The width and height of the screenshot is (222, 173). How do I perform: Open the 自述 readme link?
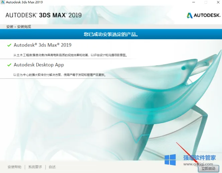point(52,167)
